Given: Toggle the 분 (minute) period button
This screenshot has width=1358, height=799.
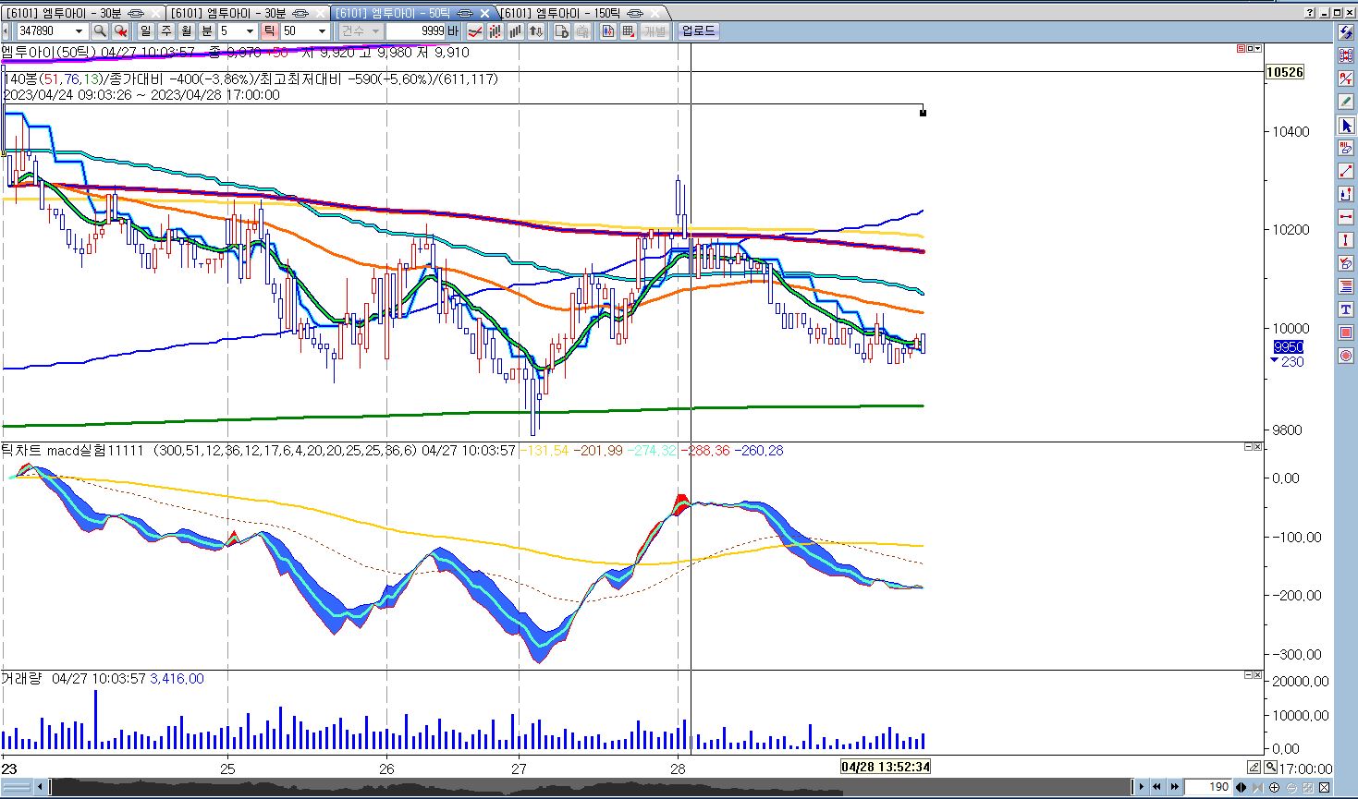Looking at the screenshot, I should (207, 31).
